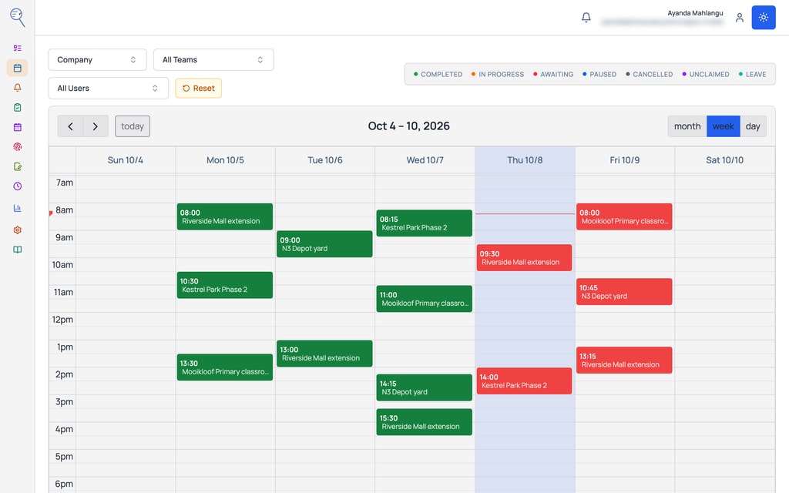Switch to week view

pyautogui.click(x=723, y=126)
